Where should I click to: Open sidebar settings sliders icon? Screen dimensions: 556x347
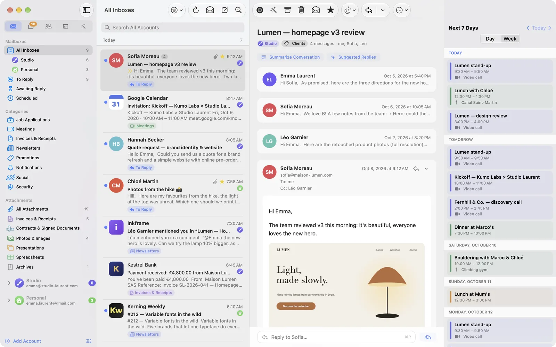click(89, 341)
